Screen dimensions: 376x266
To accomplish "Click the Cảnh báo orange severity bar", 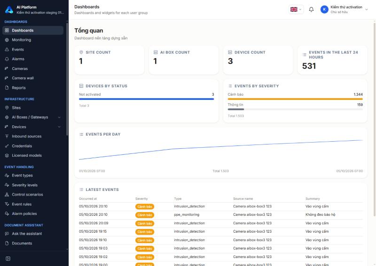I will 295,99.
